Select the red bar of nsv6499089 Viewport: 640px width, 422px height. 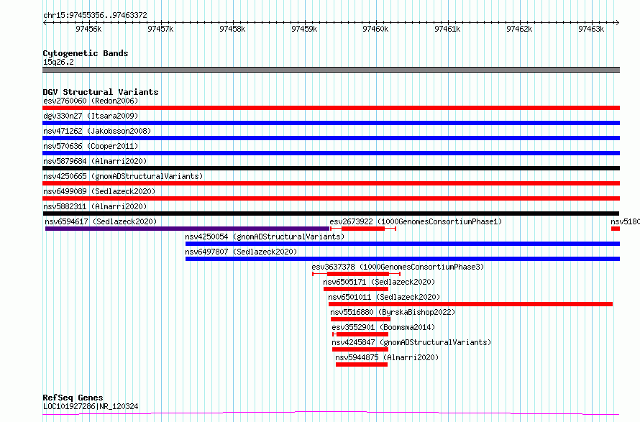click(331, 198)
